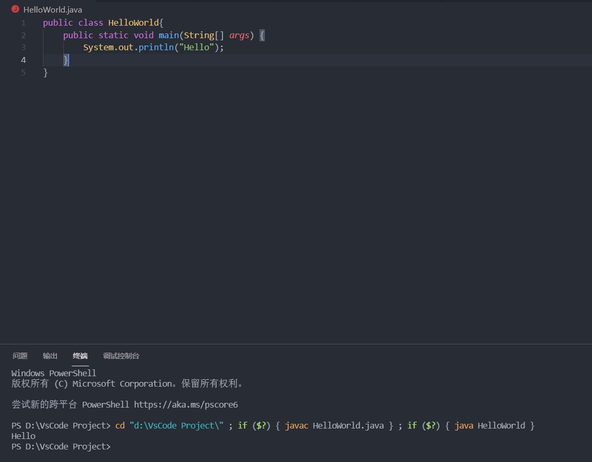Click the closing brace on line 4
Viewport: 592px width, 462px height.
coord(66,60)
